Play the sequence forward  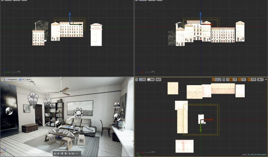tap(66, 153)
